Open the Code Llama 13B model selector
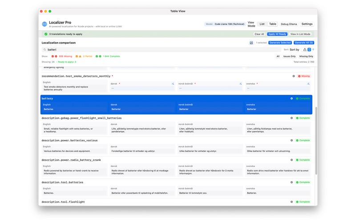 (x=225, y=24)
